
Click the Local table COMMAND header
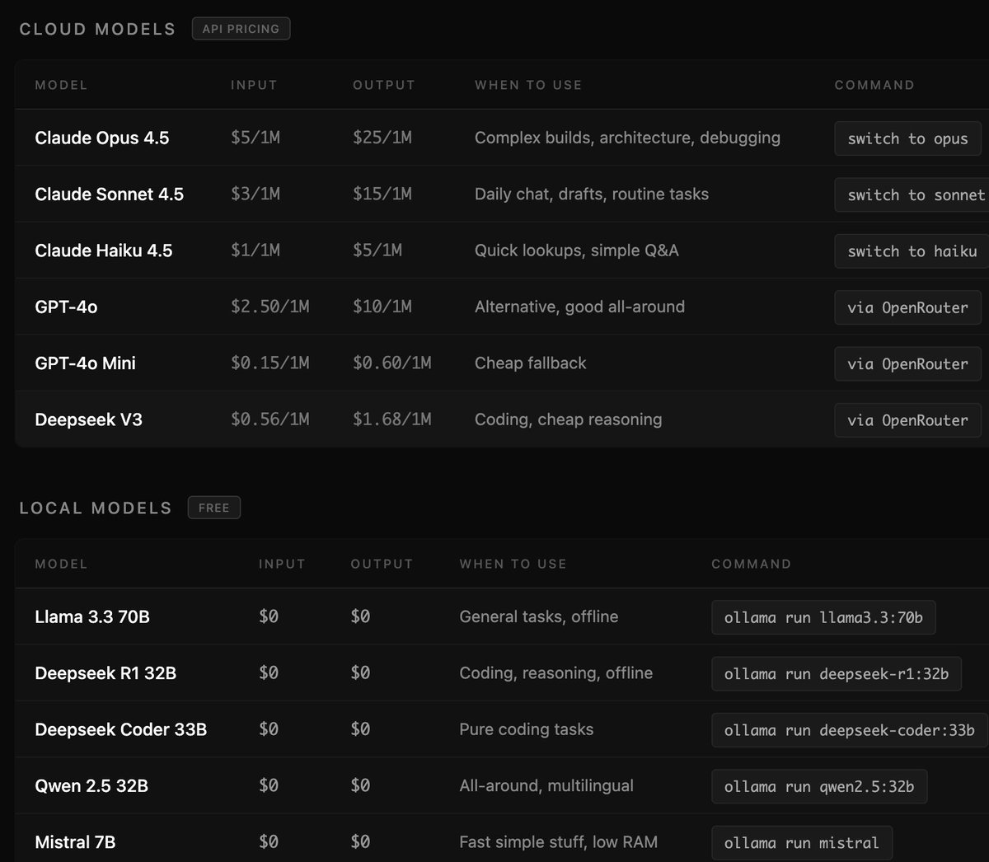(752, 564)
